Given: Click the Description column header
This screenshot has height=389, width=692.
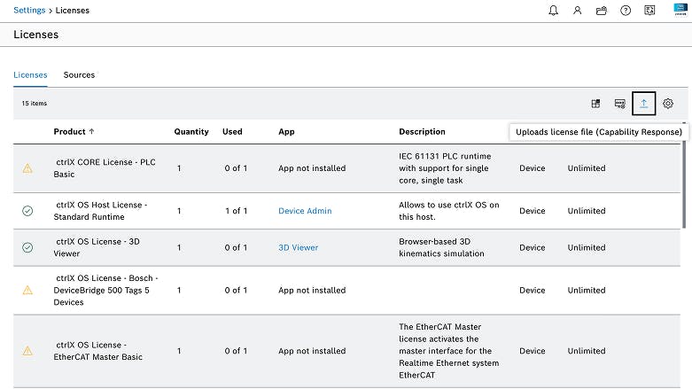Looking at the screenshot, I should pyautogui.click(x=423, y=131).
